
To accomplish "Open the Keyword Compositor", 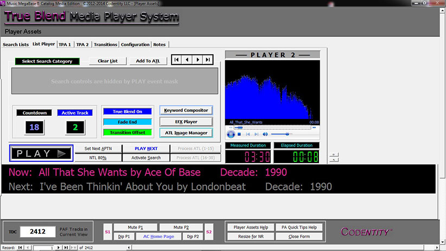I will pos(186,110).
